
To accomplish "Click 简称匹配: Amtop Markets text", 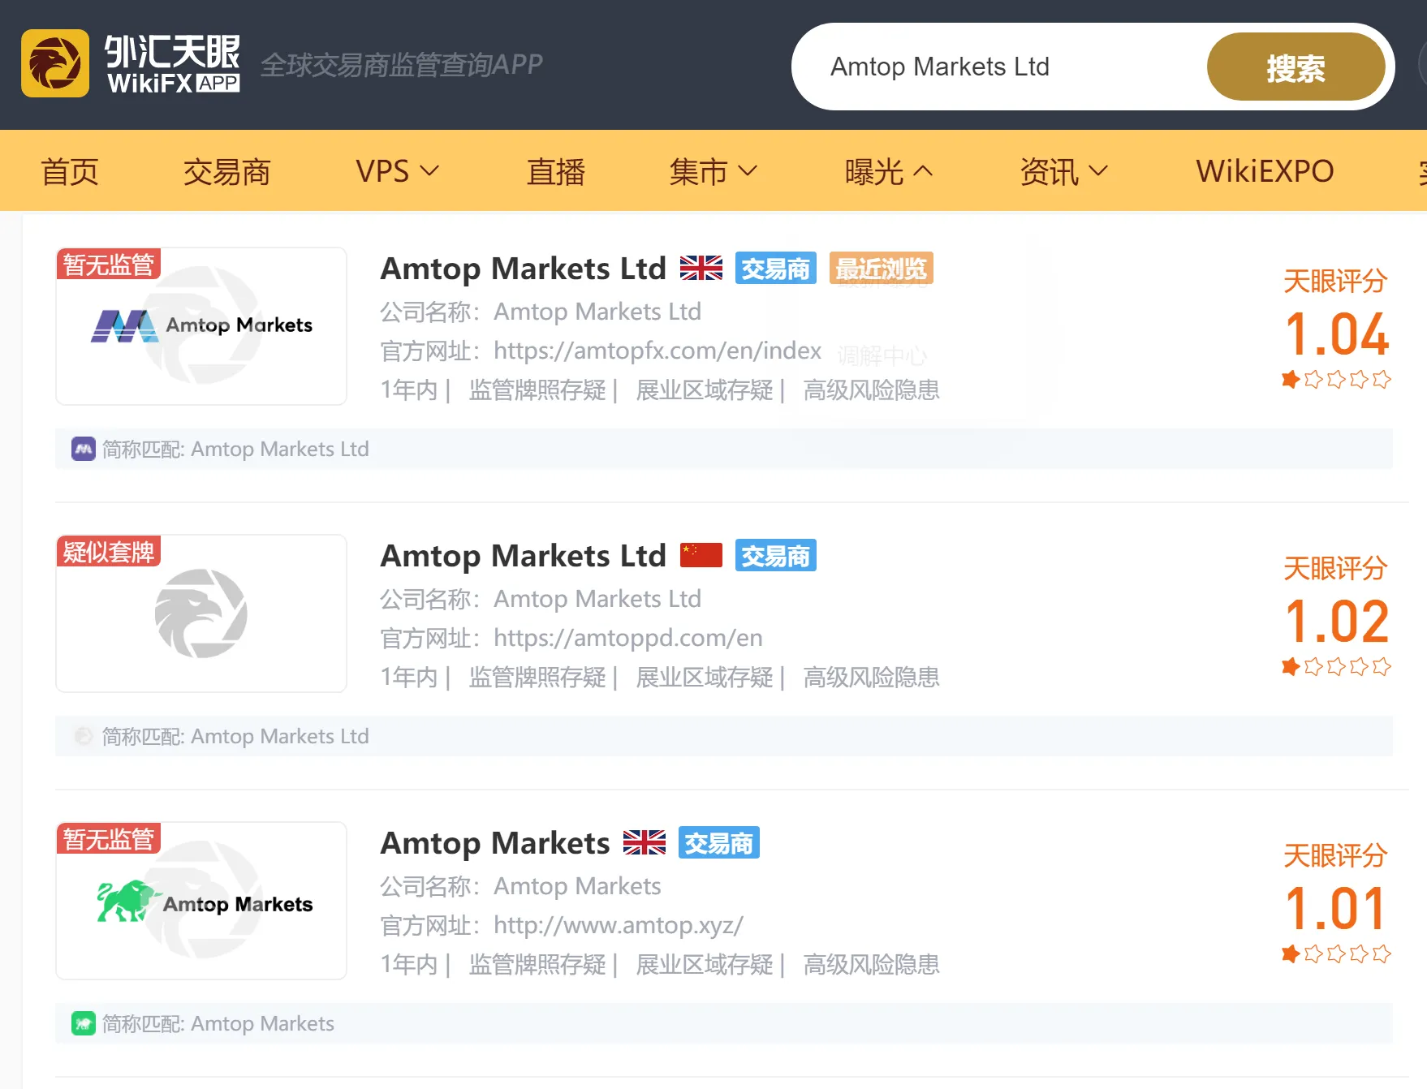I will pyautogui.click(x=218, y=1023).
